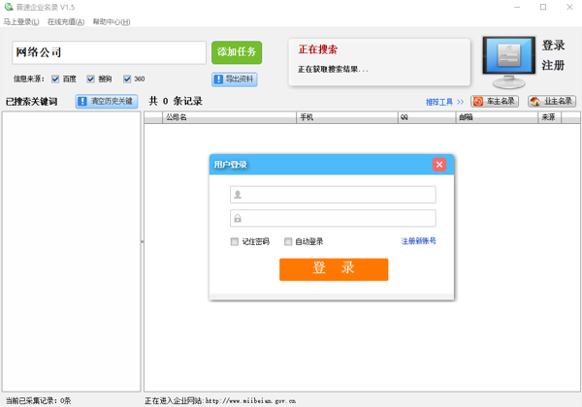This screenshot has height=407, width=582.
Task: Open the 车主名录 car owner directory
Action: coord(495,101)
